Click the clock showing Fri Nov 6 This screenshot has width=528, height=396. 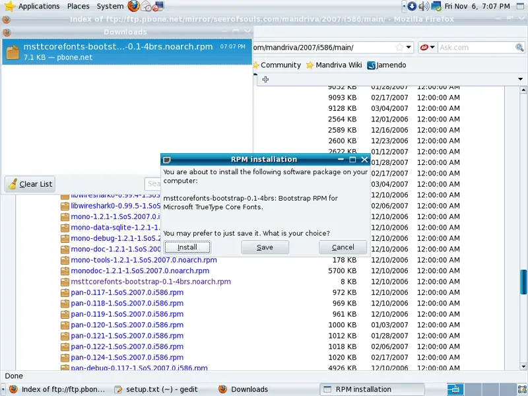[477, 6]
